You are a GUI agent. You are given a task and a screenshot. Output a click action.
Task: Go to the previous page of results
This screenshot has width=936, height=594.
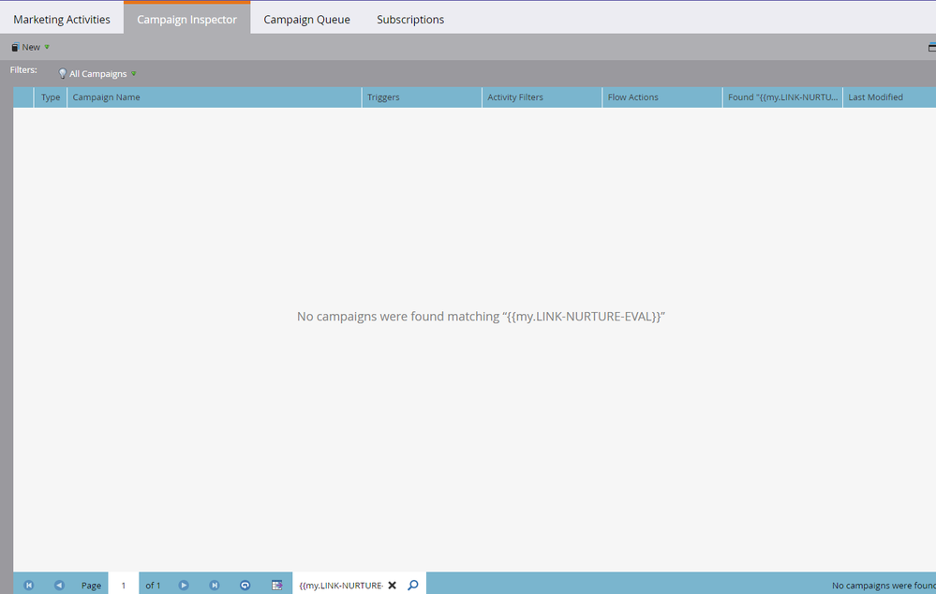[x=59, y=585]
